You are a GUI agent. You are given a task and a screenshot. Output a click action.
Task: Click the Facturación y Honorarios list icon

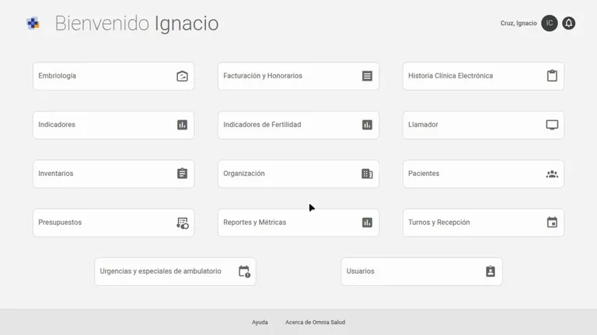367,76
